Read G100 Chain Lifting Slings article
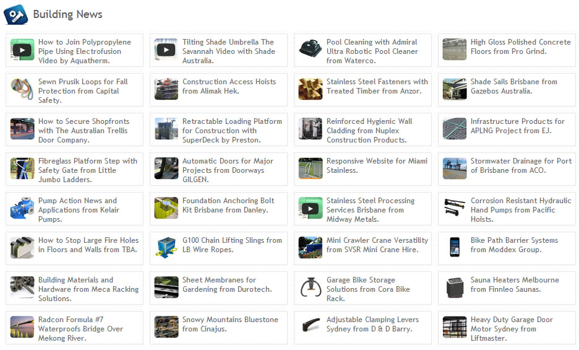This screenshot has height=350, width=579. (x=232, y=245)
